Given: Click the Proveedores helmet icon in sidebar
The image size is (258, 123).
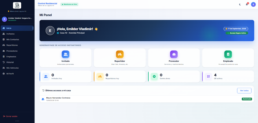Looking at the screenshot, I should coord(4,51).
